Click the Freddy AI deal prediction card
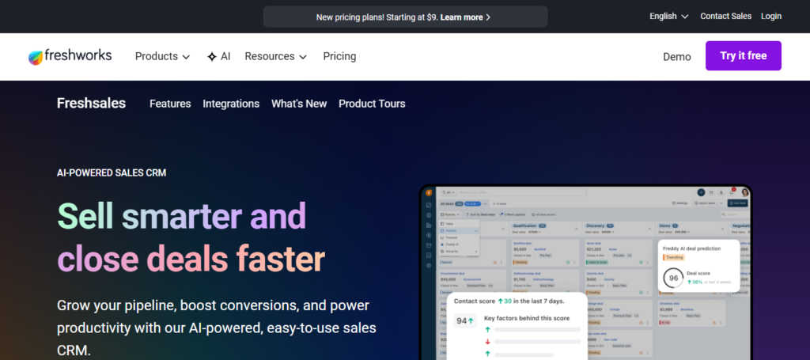 [x=698, y=266]
